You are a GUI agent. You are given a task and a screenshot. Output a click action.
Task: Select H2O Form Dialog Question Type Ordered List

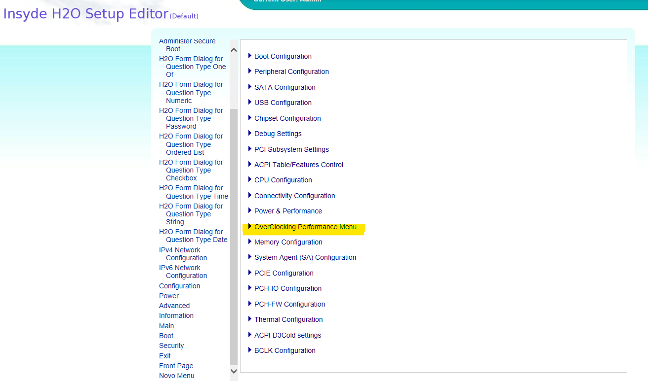[x=191, y=144]
